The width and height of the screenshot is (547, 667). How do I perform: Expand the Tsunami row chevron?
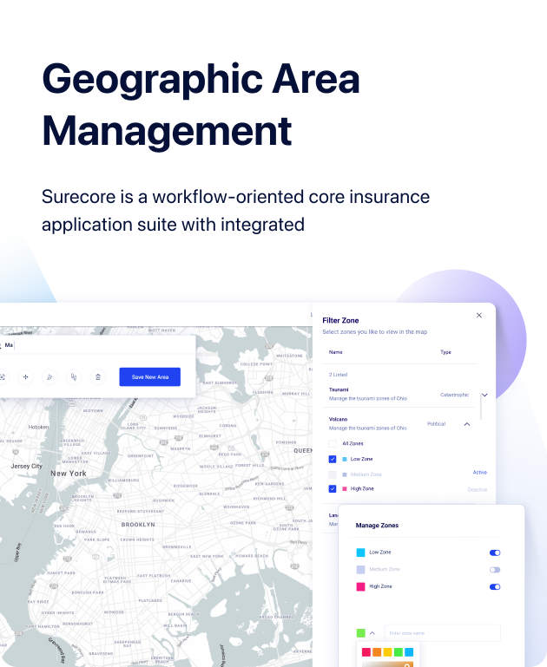pyautogui.click(x=484, y=396)
